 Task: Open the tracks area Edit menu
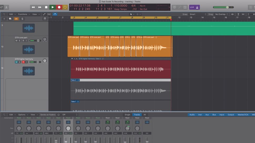click(12, 14)
